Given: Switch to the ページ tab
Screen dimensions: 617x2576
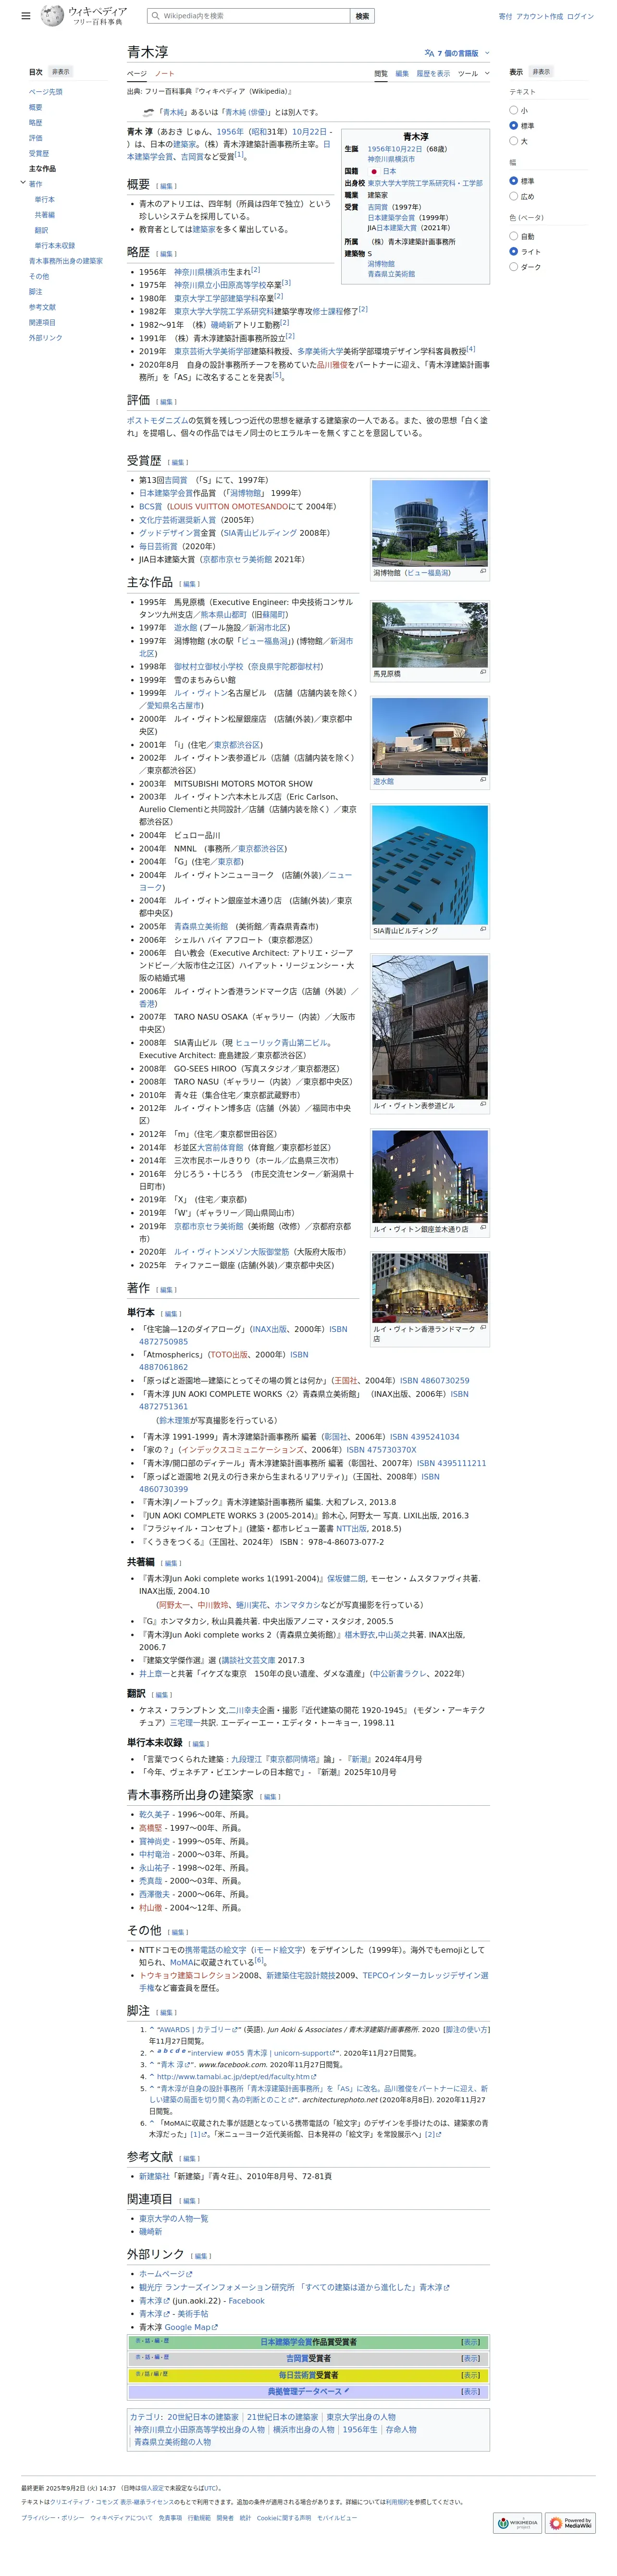Looking at the screenshot, I should (x=136, y=73).
